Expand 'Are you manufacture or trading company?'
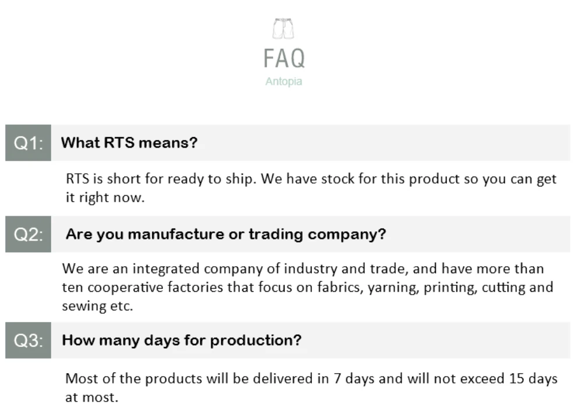This screenshot has width=582, height=419. tap(225, 234)
